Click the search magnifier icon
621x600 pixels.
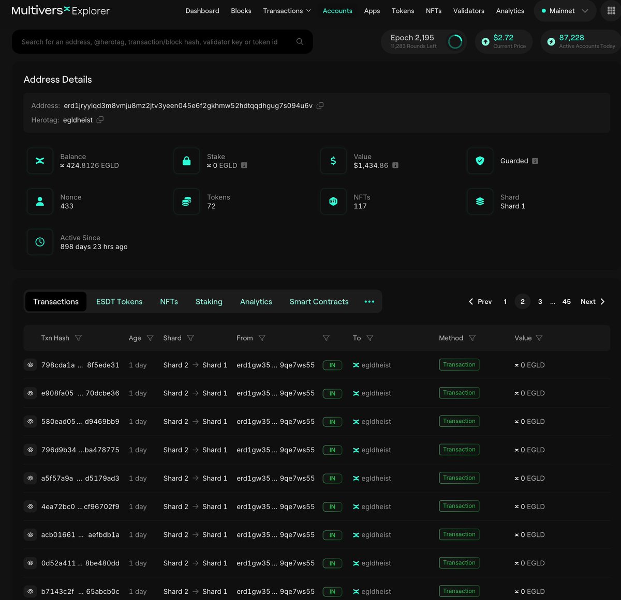pyautogui.click(x=300, y=41)
